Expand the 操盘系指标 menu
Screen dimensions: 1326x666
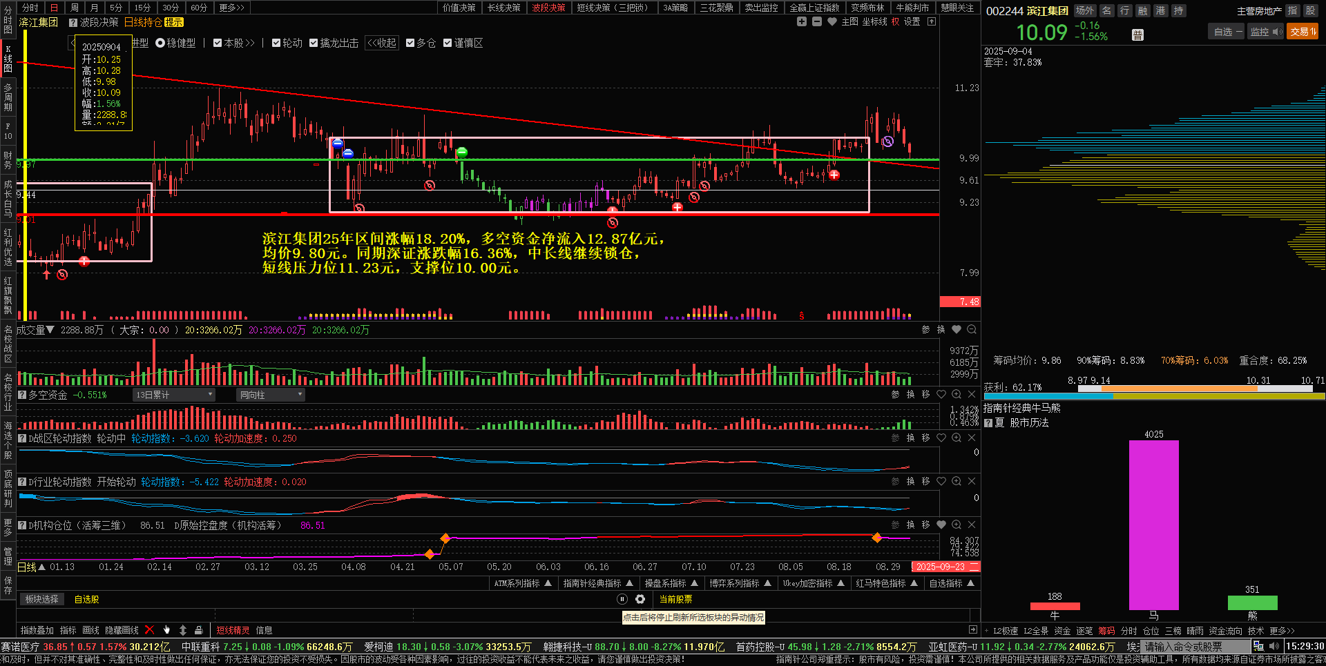click(671, 583)
